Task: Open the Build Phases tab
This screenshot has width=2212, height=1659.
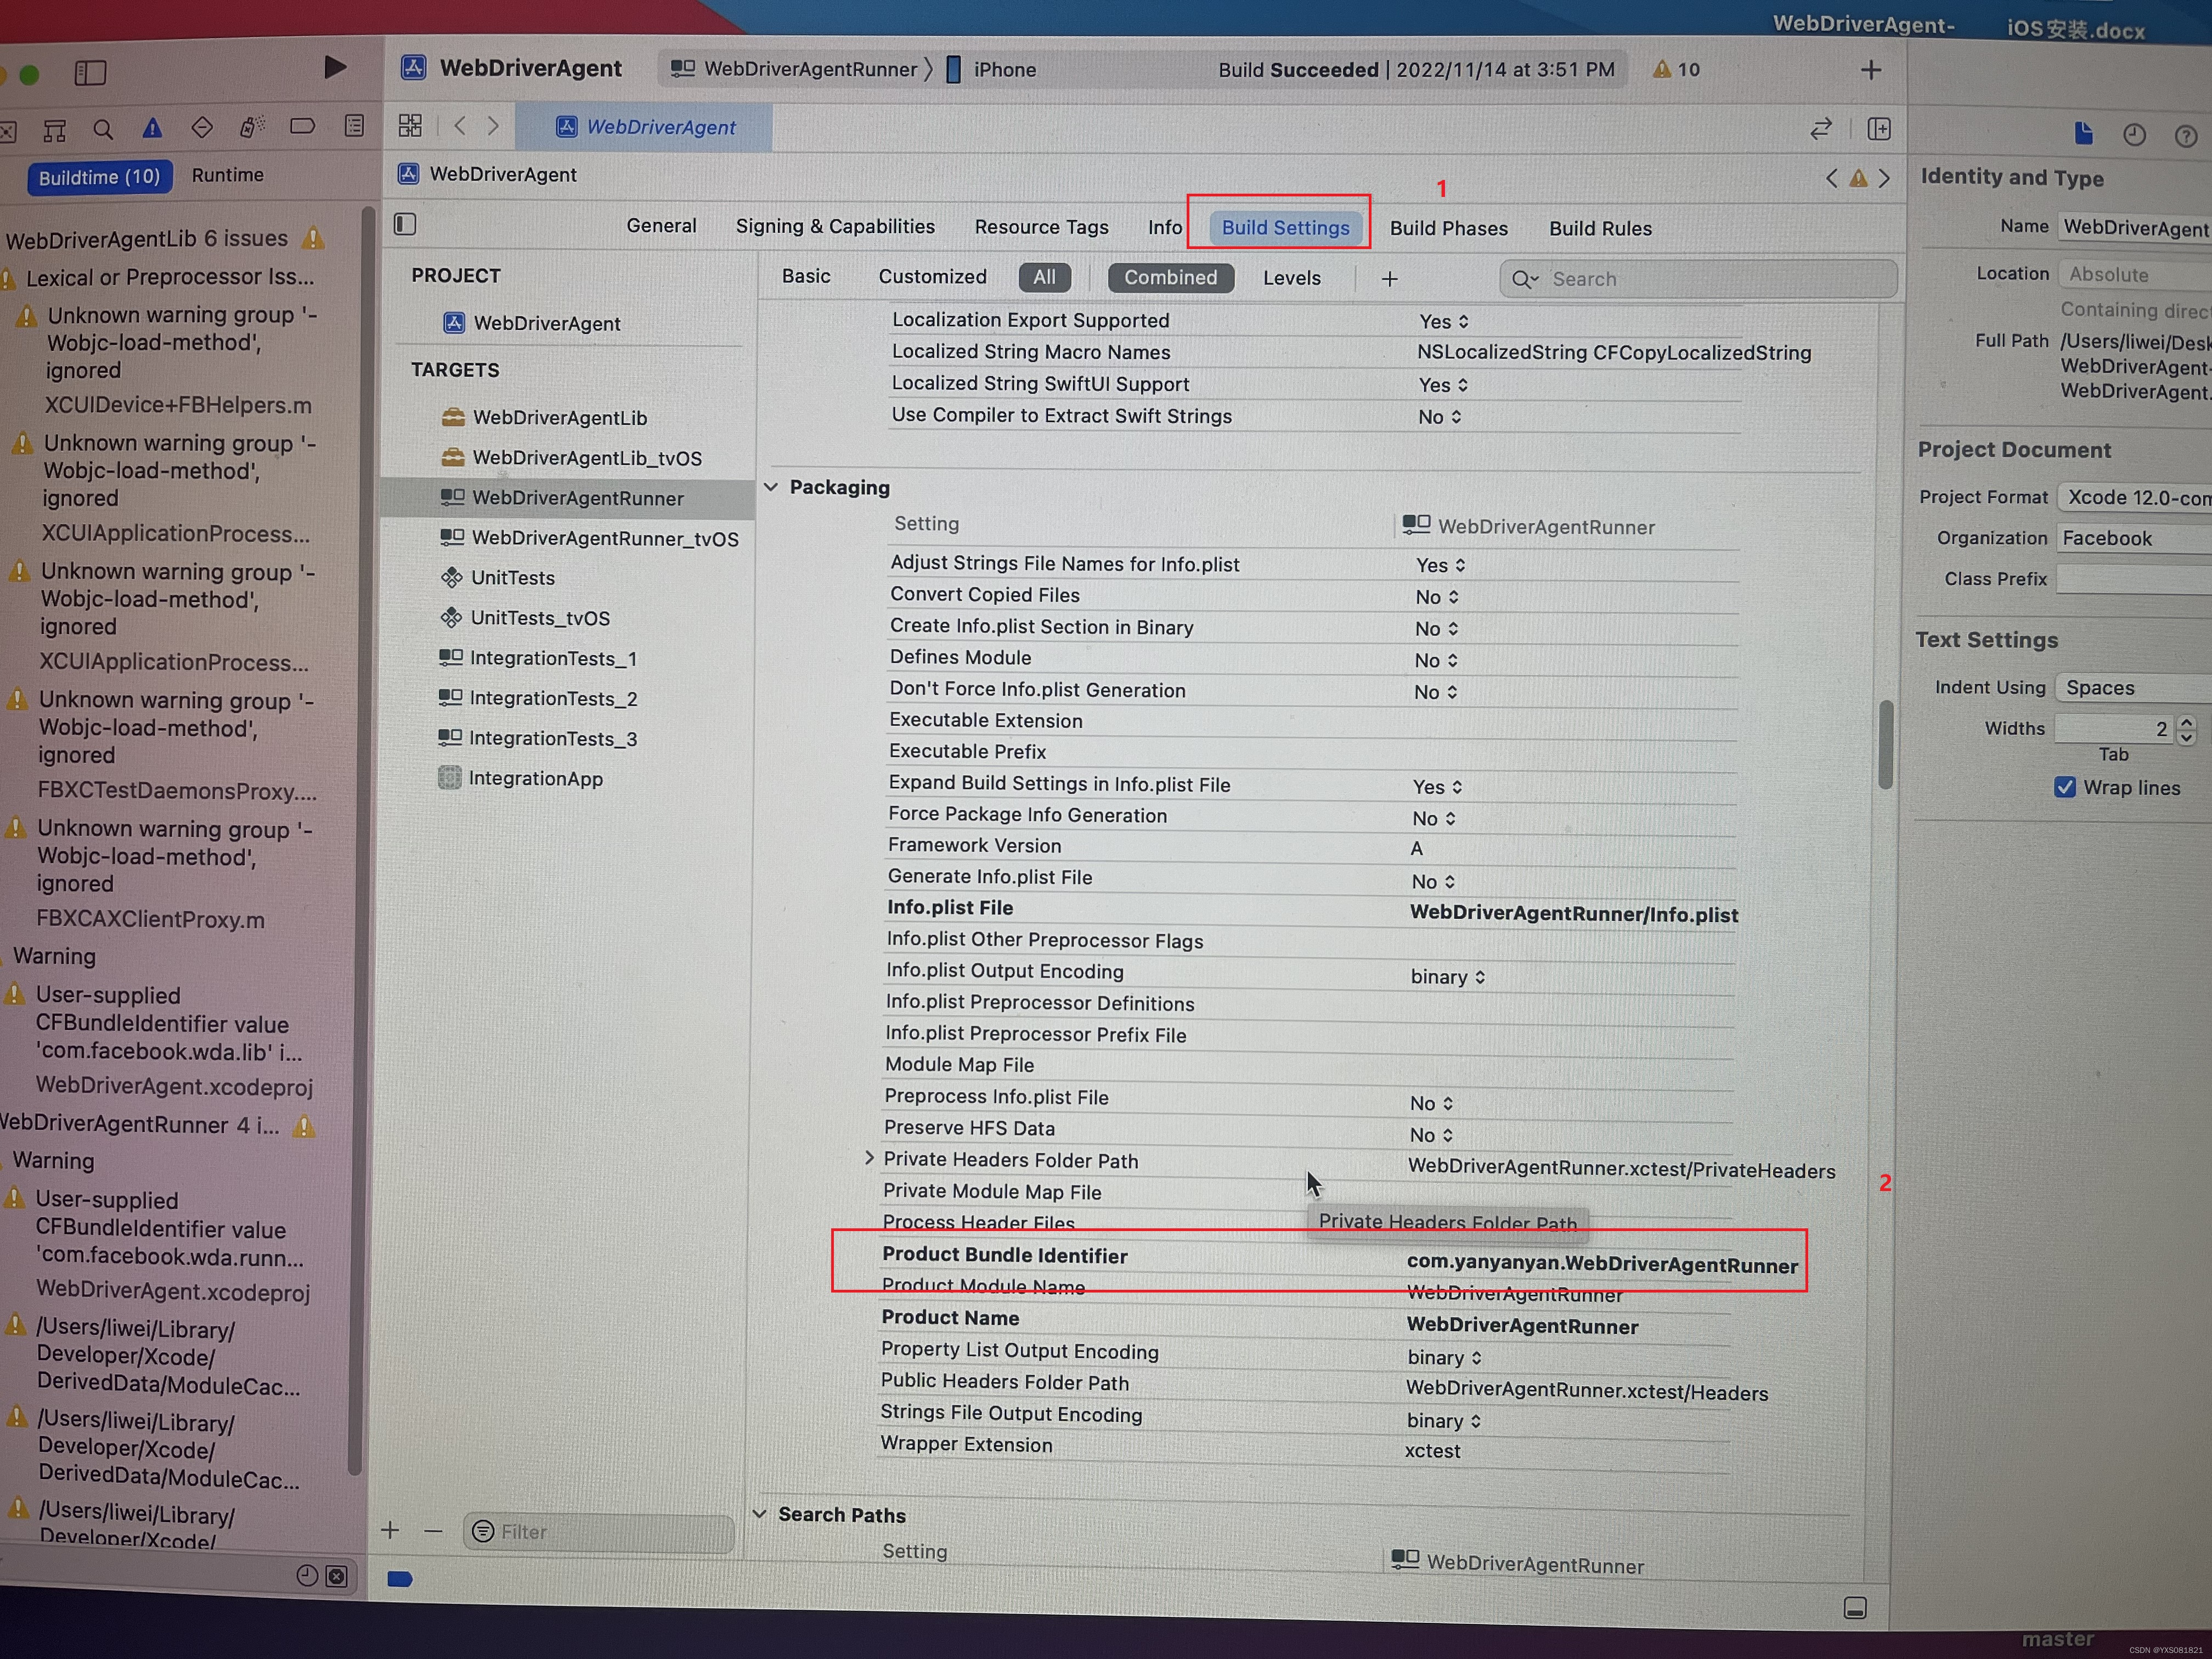Action: tap(1448, 228)
